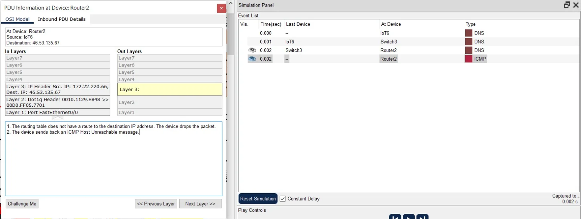The image size is (581, 219).
Task: Advance to the Next Layer
Action: 200,204
